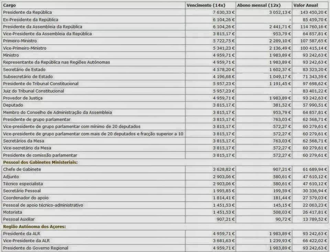This screenshot has width=330, height=252.
Task: Click the 143 450,20 € annual value
Action: 313,12
